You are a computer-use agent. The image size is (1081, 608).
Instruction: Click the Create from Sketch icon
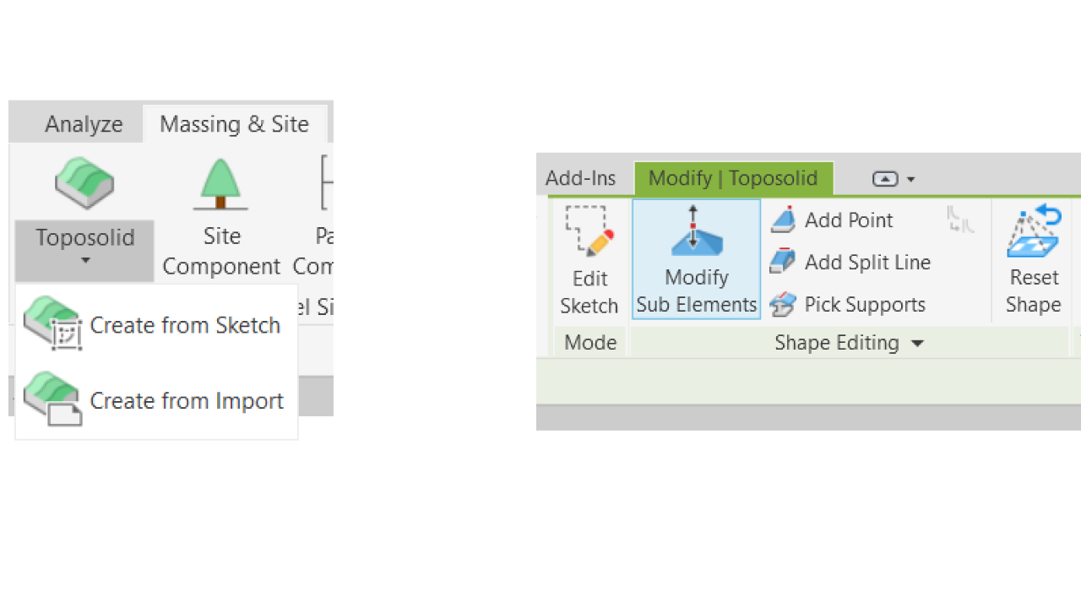click(x=52, y=323)
